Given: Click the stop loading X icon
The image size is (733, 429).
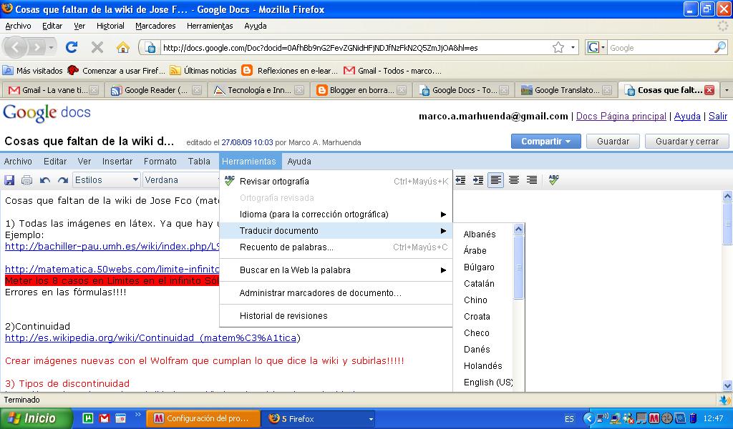Looking at the screenshot, I should click(97, 47).
